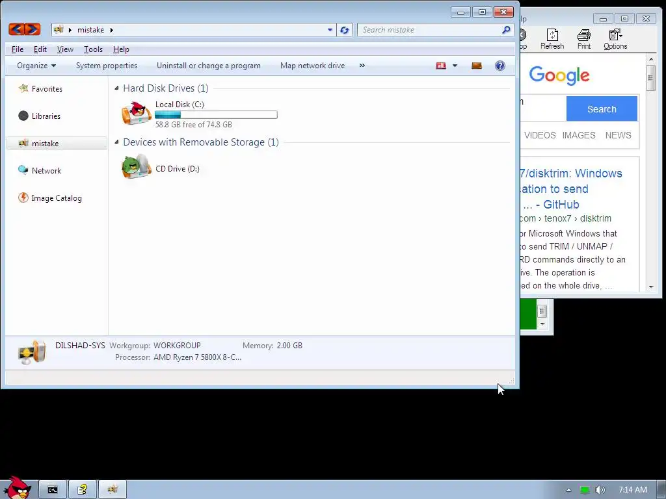Click the Libraries icon in sidebar
The image size is (666, 499).
pyautogui.click(x=23, y=116)
